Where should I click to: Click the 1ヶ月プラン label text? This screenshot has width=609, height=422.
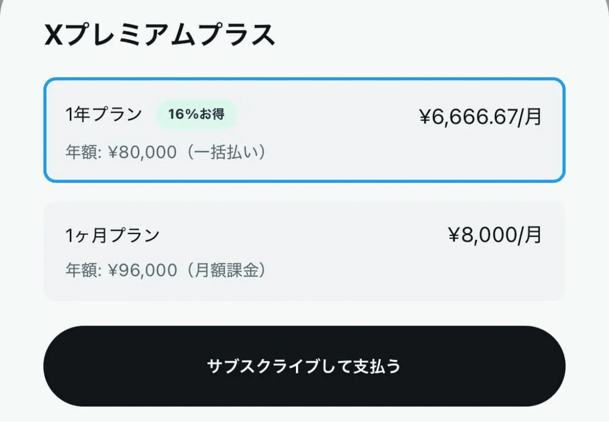(x=112, y=235)
